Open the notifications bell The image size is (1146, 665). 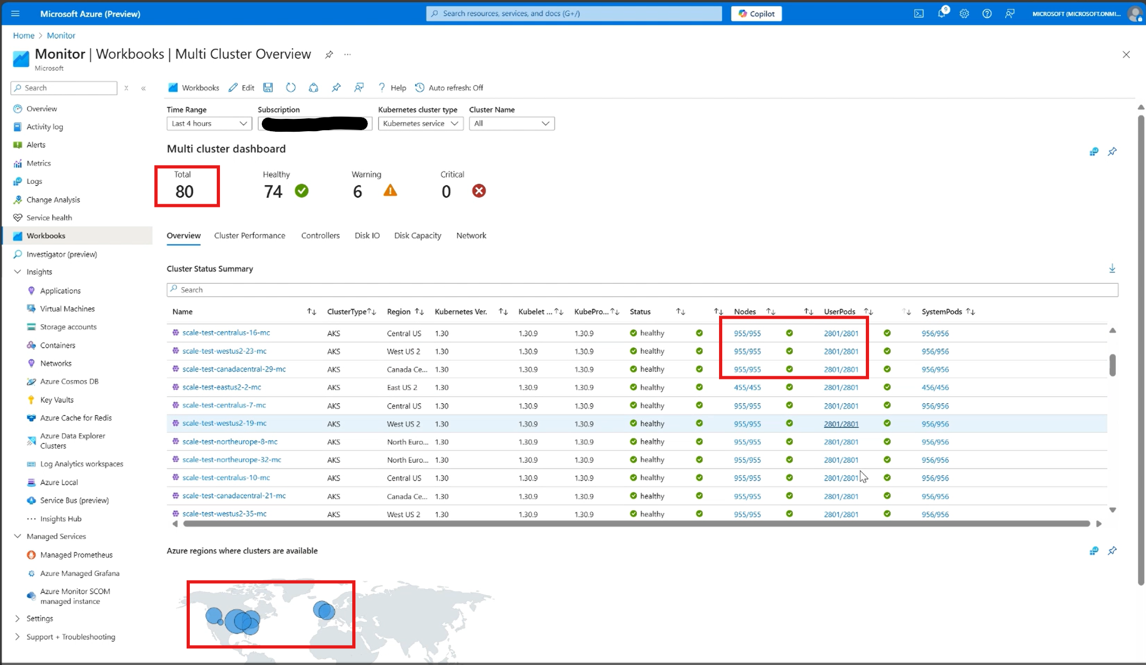click(942, 13)
